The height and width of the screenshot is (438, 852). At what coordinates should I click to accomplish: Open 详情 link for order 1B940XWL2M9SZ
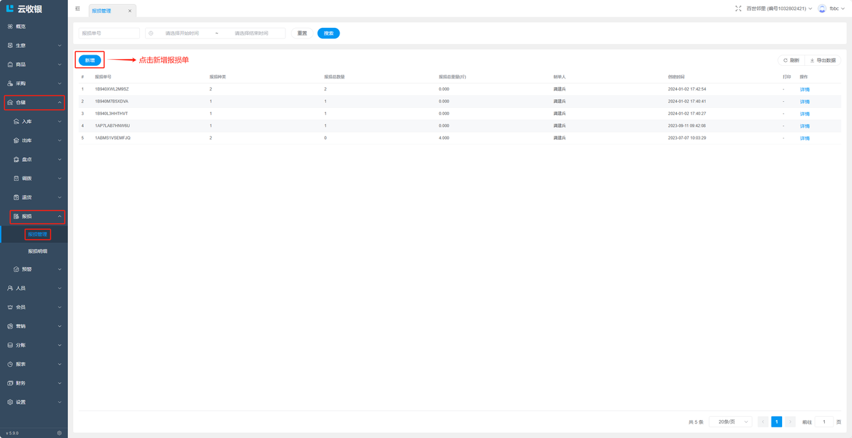(804, 89)
